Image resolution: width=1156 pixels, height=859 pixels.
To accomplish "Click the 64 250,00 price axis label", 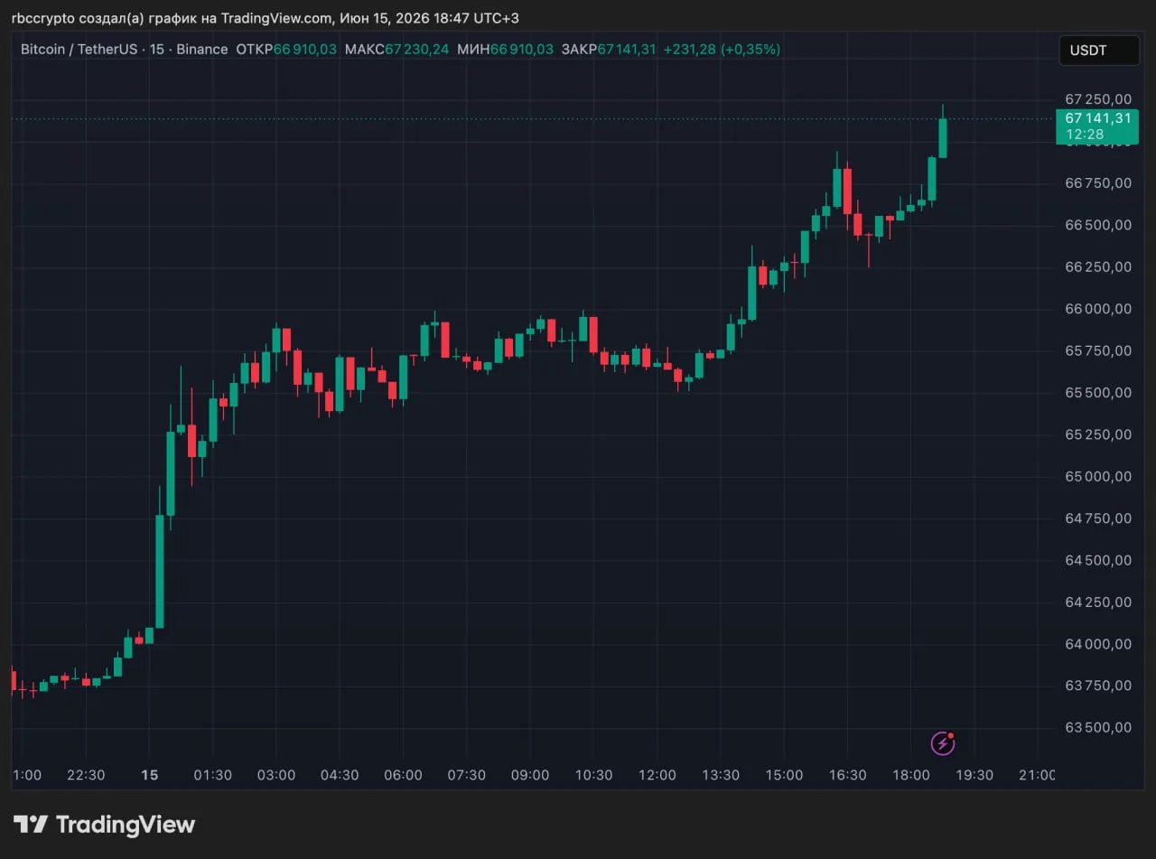I will tap(1097, 602).
